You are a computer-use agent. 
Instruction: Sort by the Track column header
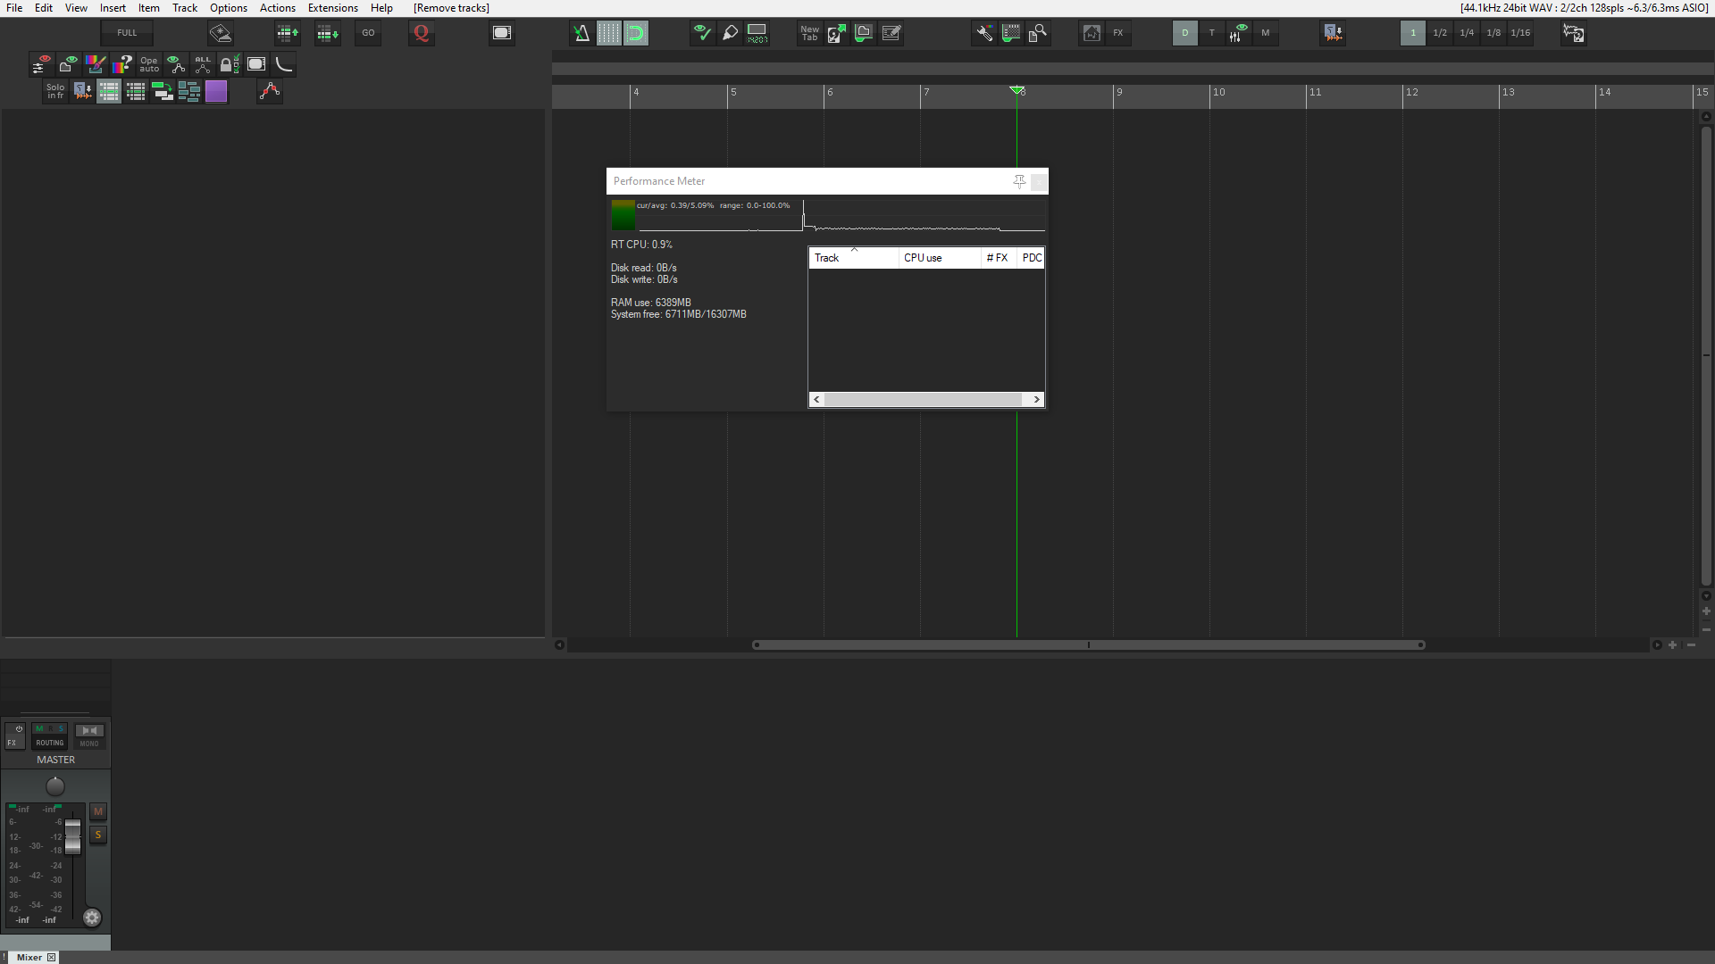827,258
